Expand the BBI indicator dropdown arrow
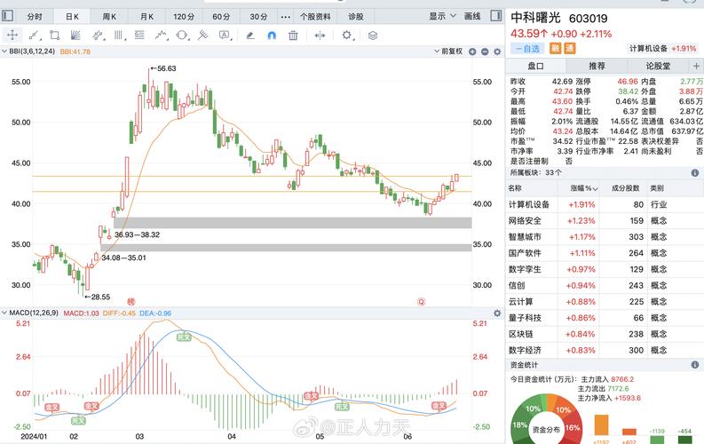Screen dimensions: 704x444 pos(5,52)
